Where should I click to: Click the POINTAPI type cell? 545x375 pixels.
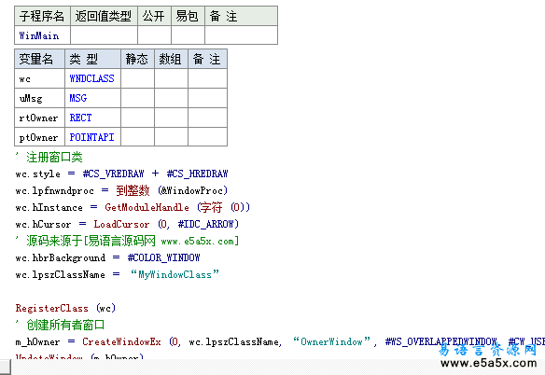coord(92,137)
